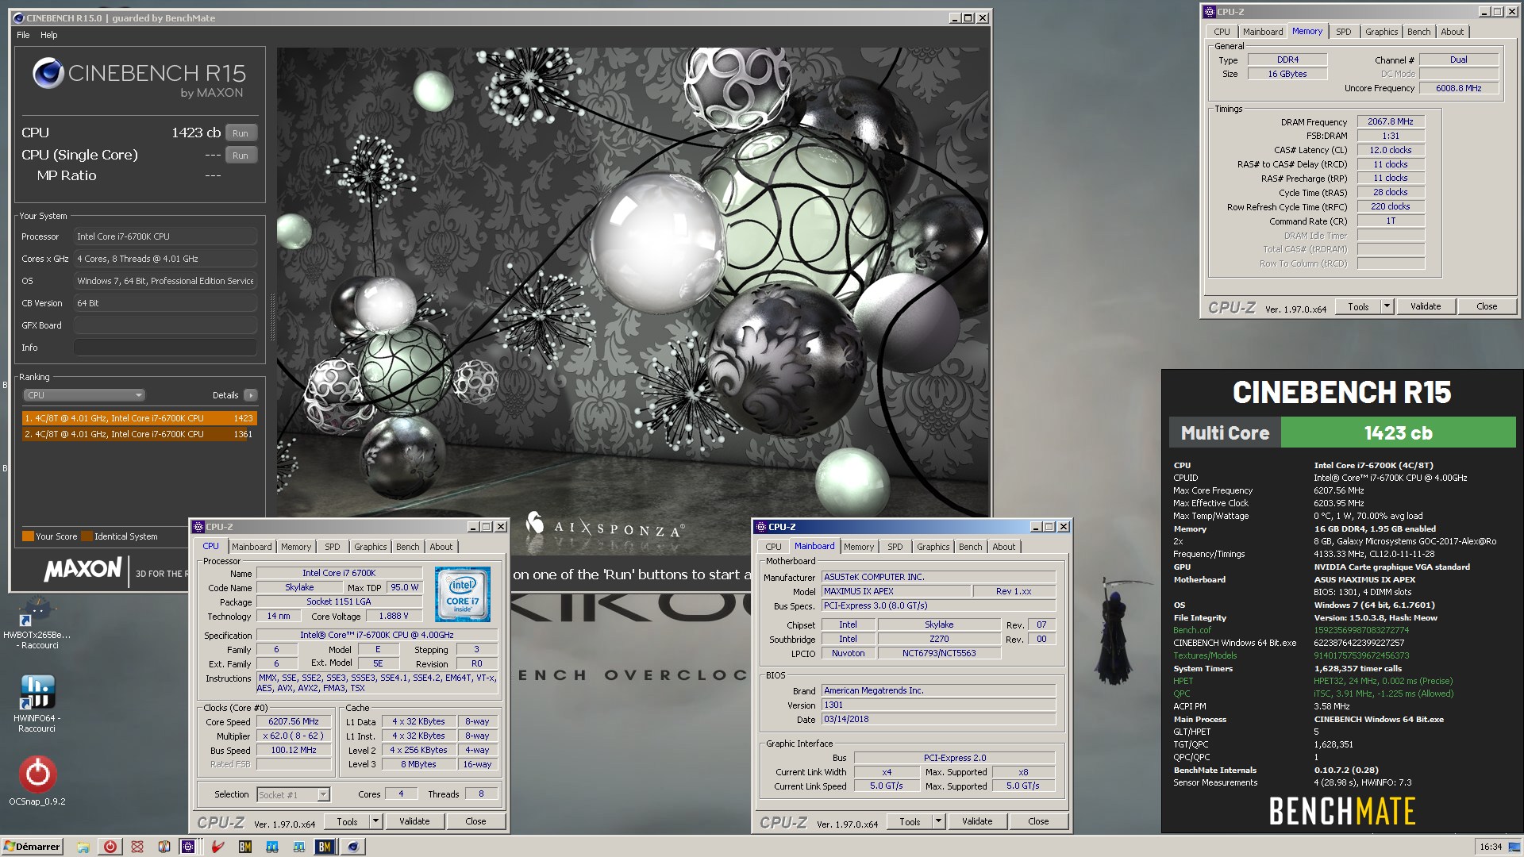1524x857 pixels.
Task: Open About tab in top-right CPU-Z window
Action: coord(1453,32)
